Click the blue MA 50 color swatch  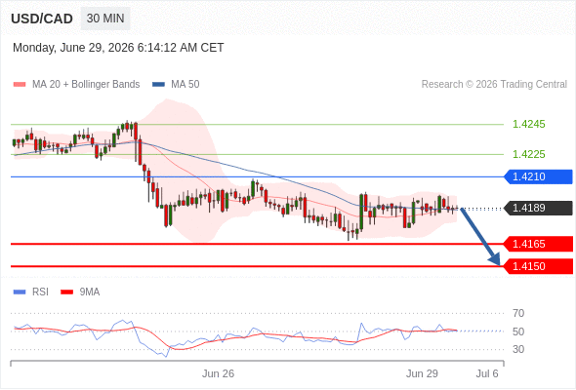point(159,85)
